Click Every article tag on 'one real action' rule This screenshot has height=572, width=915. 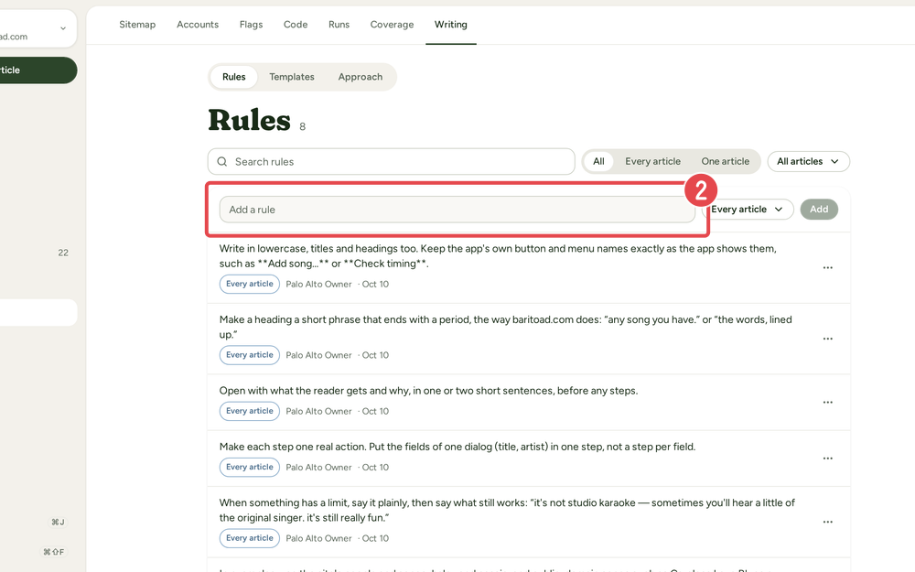coord(249,467)
